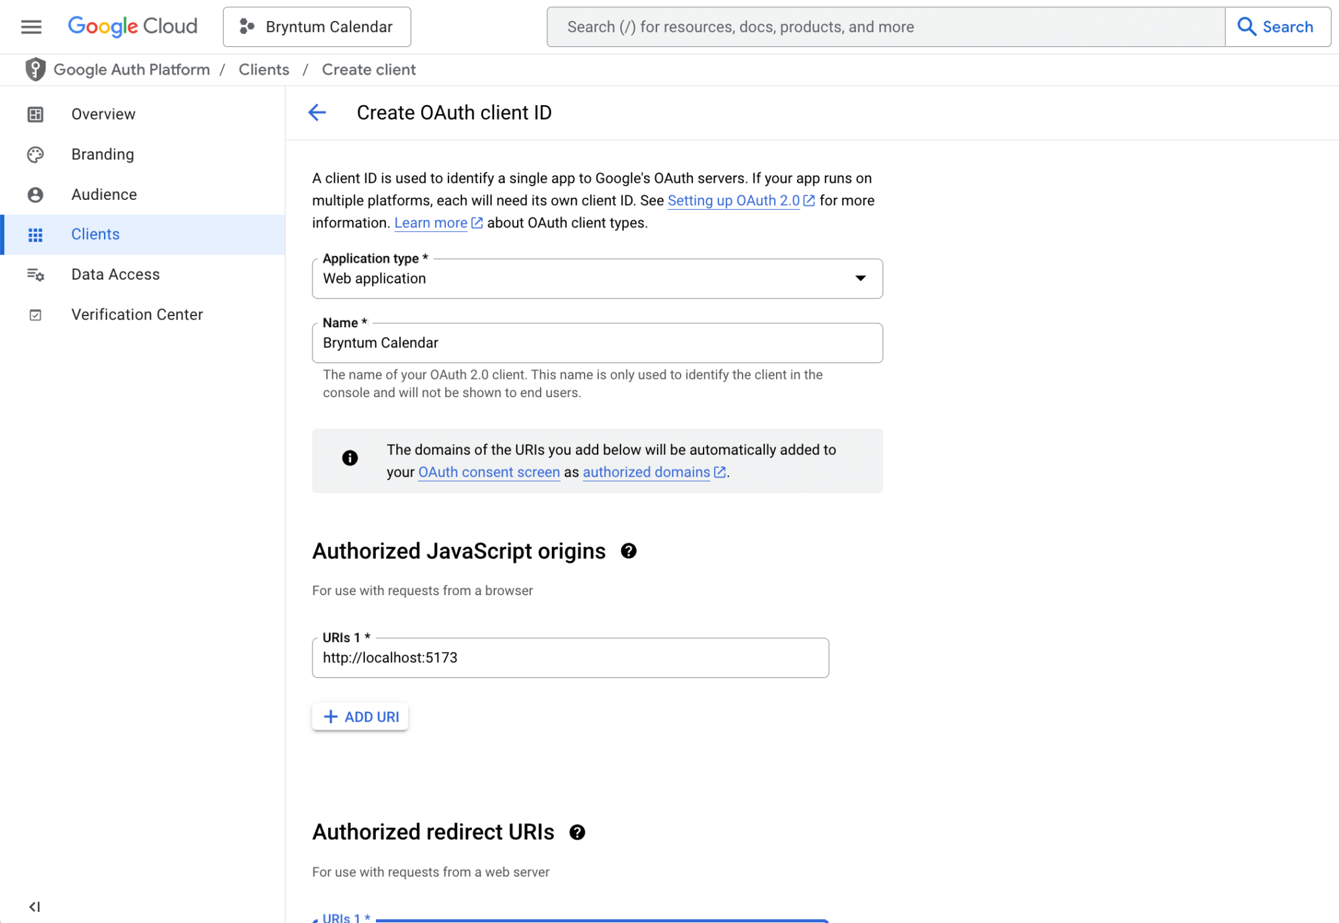
Task: Go to Google Auth Platform breadcrumb
Action: pyautogui.click(x=131, y=69)
